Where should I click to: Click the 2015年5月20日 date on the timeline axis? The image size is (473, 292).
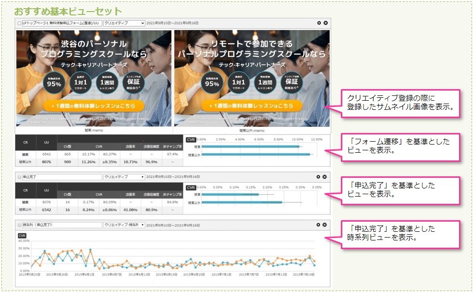[x=29, y=275]
